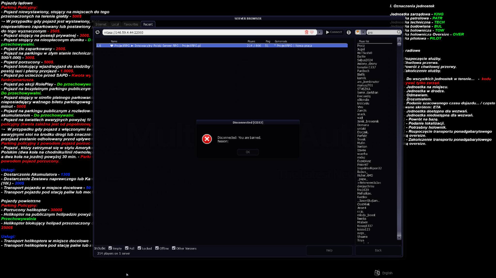This screenshot has height=278, width=496.
Task: Click the magnifier search icon
Action: click(x=399, y=32)
